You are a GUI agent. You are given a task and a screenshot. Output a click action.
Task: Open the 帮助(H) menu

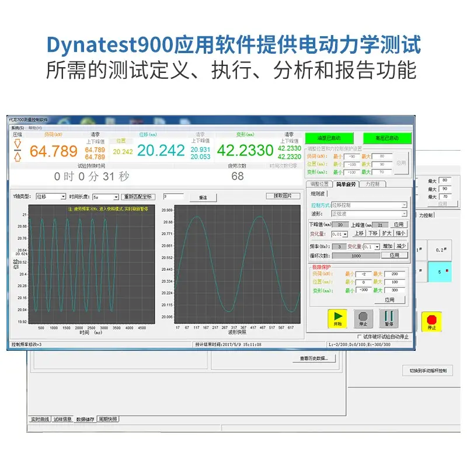pos(35,128)
